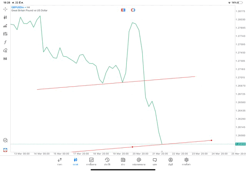Click the red-blue square trade icon at top
246x172 pixels.
[x=123, y=10]
